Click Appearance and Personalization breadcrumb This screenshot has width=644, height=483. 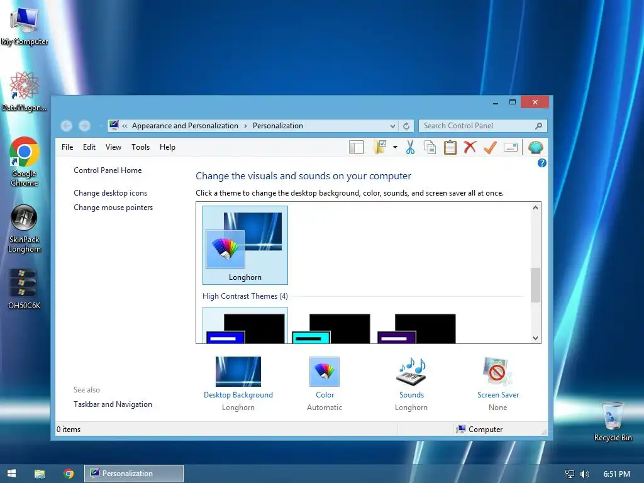[185, 126]
